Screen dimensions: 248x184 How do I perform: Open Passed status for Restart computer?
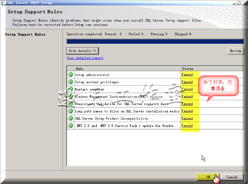[x=187, y=89]
